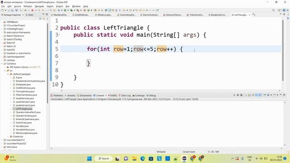Click the Debug bug icon in toolbar
The image size is (290, 163).
[59, 10]
